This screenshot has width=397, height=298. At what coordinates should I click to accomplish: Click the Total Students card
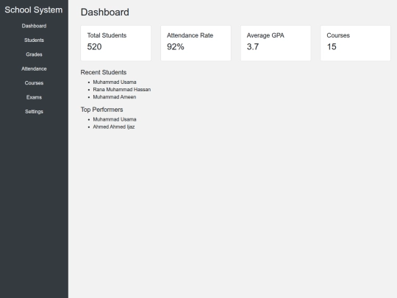(115, 43)
